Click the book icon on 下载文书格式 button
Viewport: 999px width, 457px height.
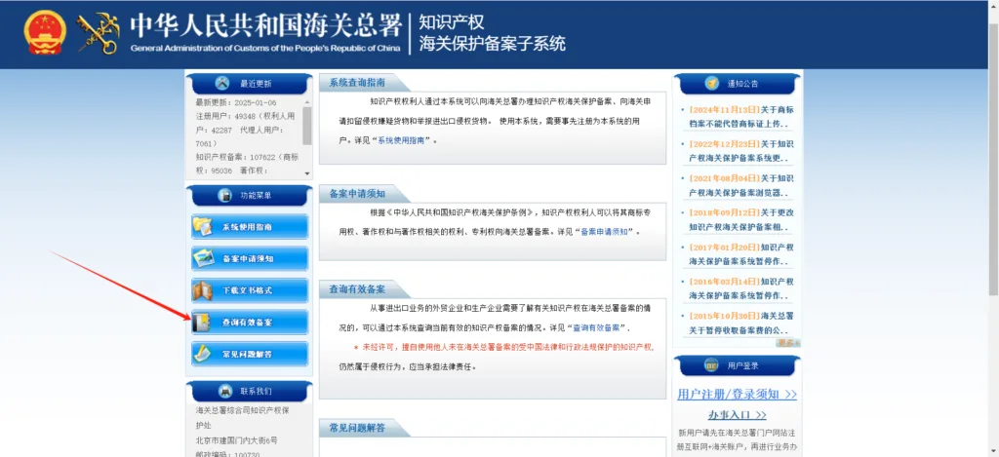pyautogui.click(x=203, y=290)
